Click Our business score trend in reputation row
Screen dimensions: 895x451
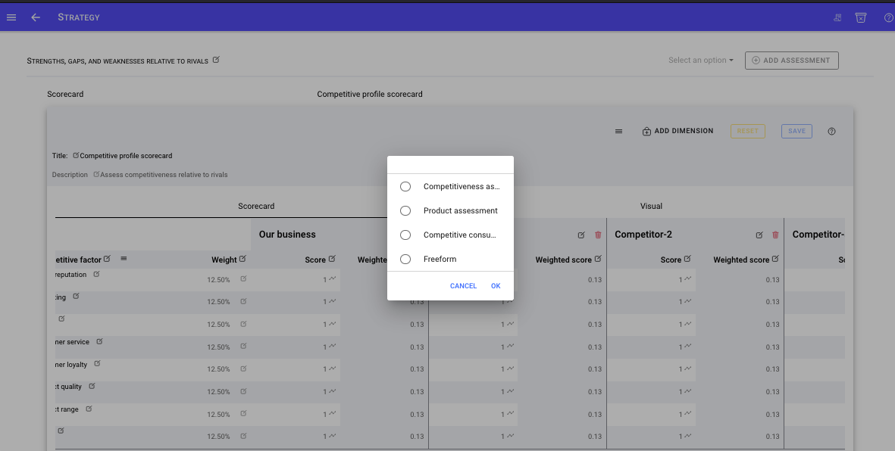click(332, 278)
